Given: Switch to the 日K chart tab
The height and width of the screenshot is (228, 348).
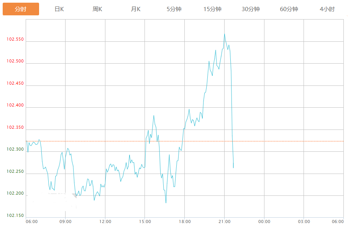Looking at the screenshot, I should click(59, 9).
